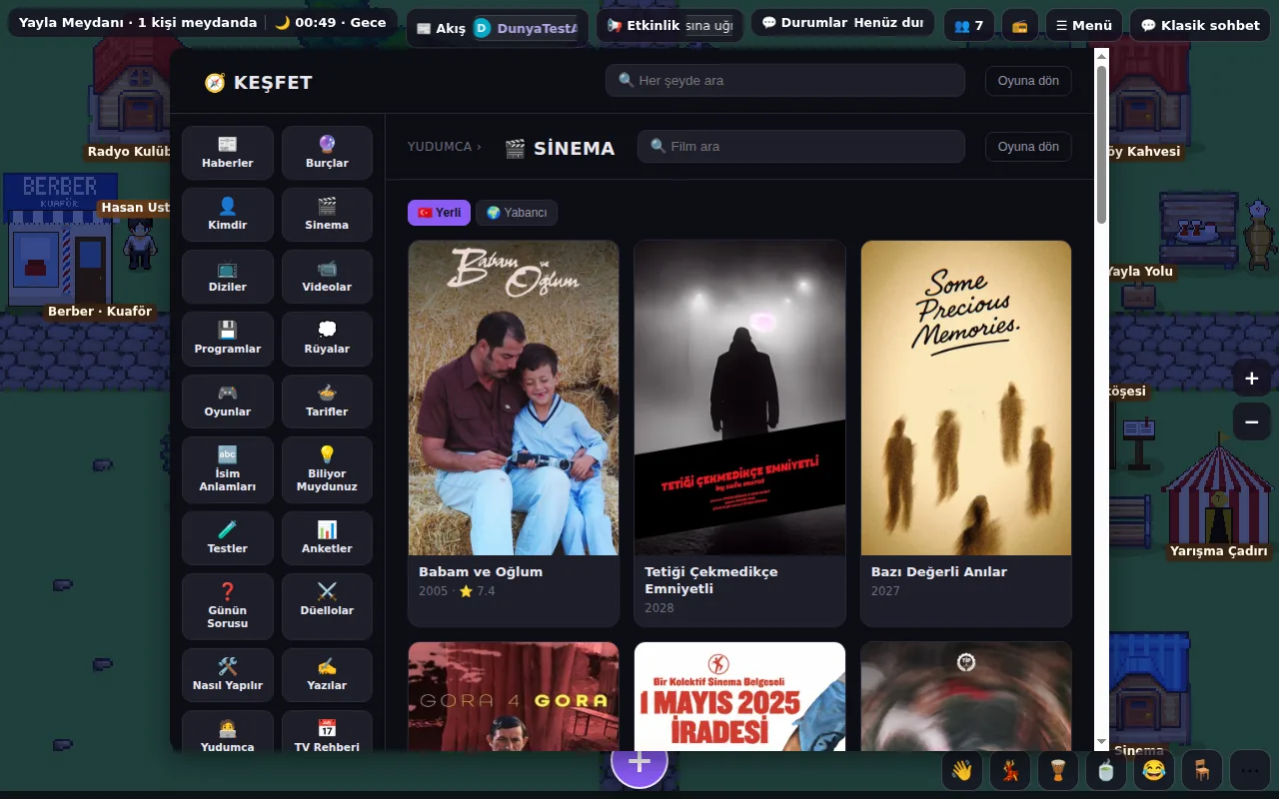This screenshot has height=799, width=1279.
Task: Open the Videolar category tile
Action: pyautogui.click(x=327, y=277)
